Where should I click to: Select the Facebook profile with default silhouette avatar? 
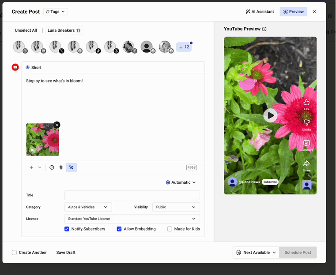[x=147, y=47]
